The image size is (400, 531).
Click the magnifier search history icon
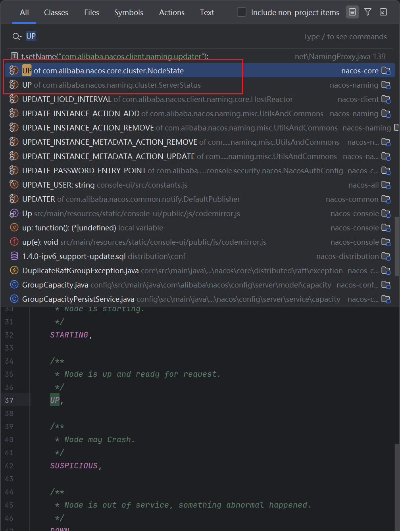point(17,36)
